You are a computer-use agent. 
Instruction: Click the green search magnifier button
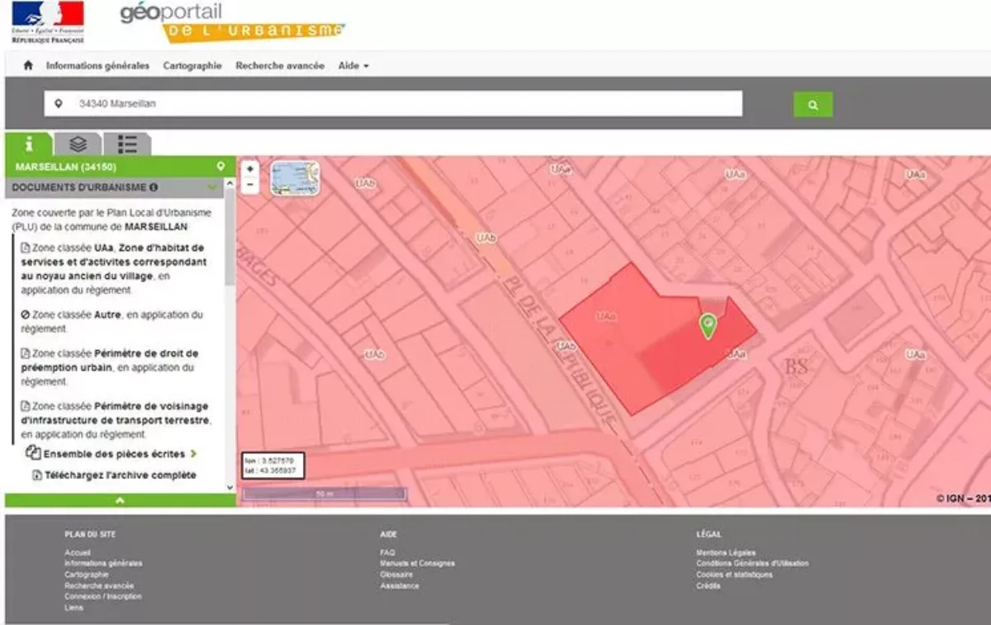[x=813, y=105]
